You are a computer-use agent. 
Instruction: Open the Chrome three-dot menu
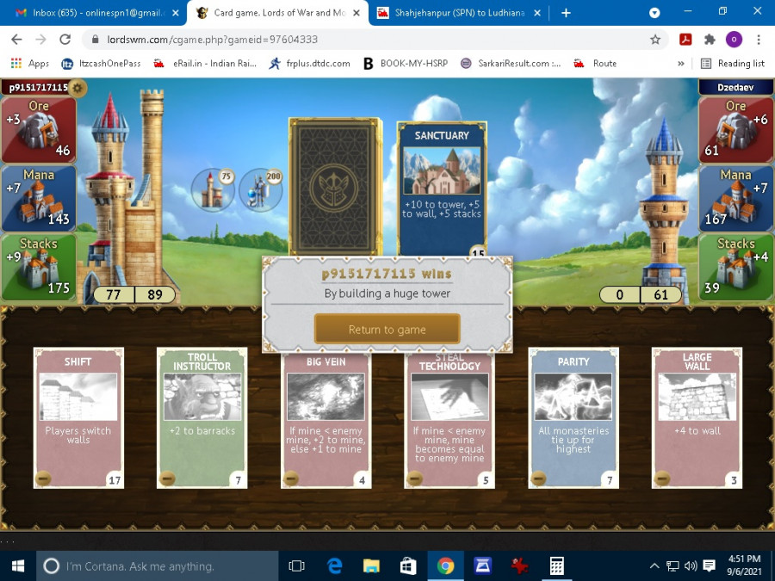click(x=758, y=40)
